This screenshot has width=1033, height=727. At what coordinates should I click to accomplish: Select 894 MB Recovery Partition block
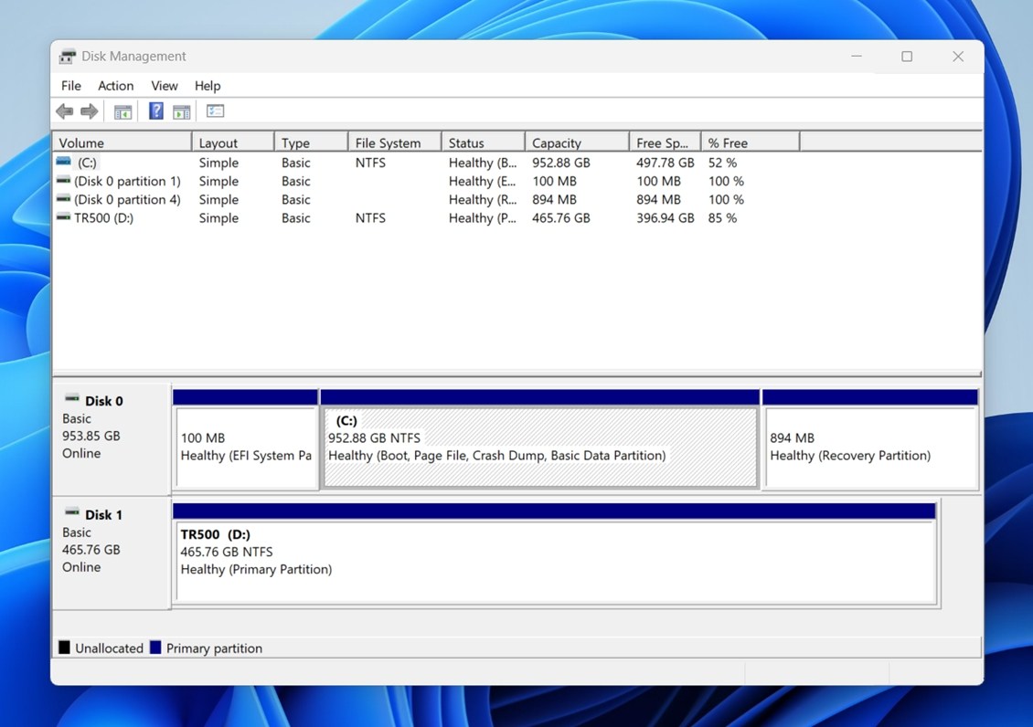pyautogui.click(x=869, y=447)
